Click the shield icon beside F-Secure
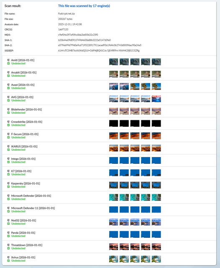This screenshot has width=220, height=268. (x=8, y=134)
